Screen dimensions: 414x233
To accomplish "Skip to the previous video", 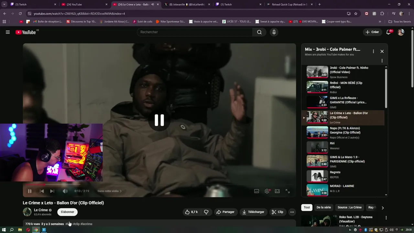I will coord(42,191).
